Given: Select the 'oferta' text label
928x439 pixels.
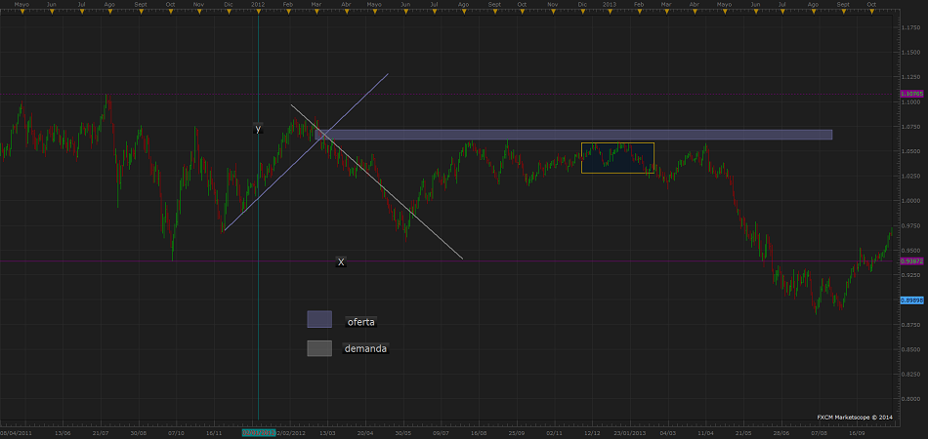Looking at the screenshot, I should (360, 321).
